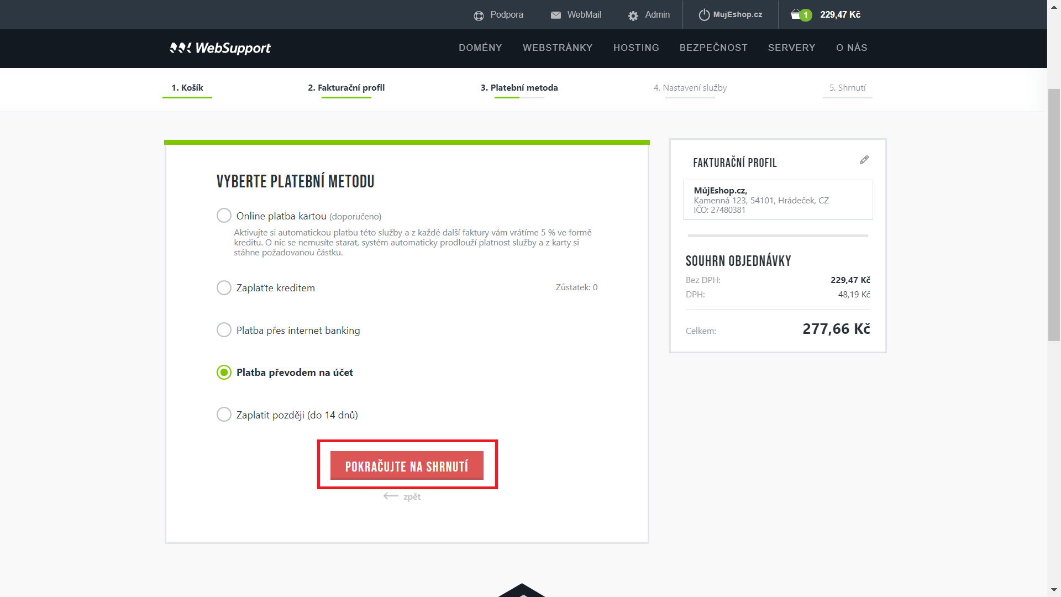
Task: Go to step 2. Fakturační profil
Action: tap(346, 88)
